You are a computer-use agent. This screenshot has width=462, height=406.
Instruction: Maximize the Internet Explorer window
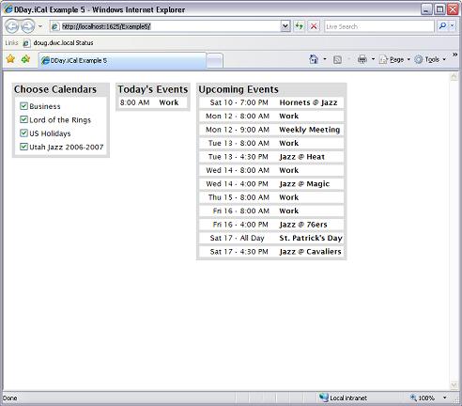tap(439, 9)
